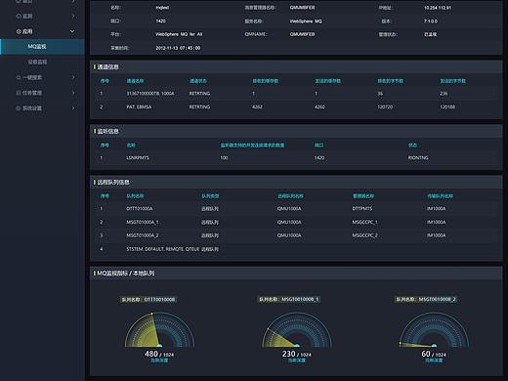Click queue label tag 'DTTT0010008' above first gauge
Viewport: 508px width, 381px height.
(x=148, y=300)
